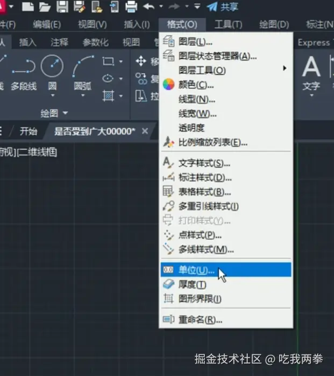Open the redo history dropdown arrow
Screen dimensions: 334x376
click(x=187, y=6)
